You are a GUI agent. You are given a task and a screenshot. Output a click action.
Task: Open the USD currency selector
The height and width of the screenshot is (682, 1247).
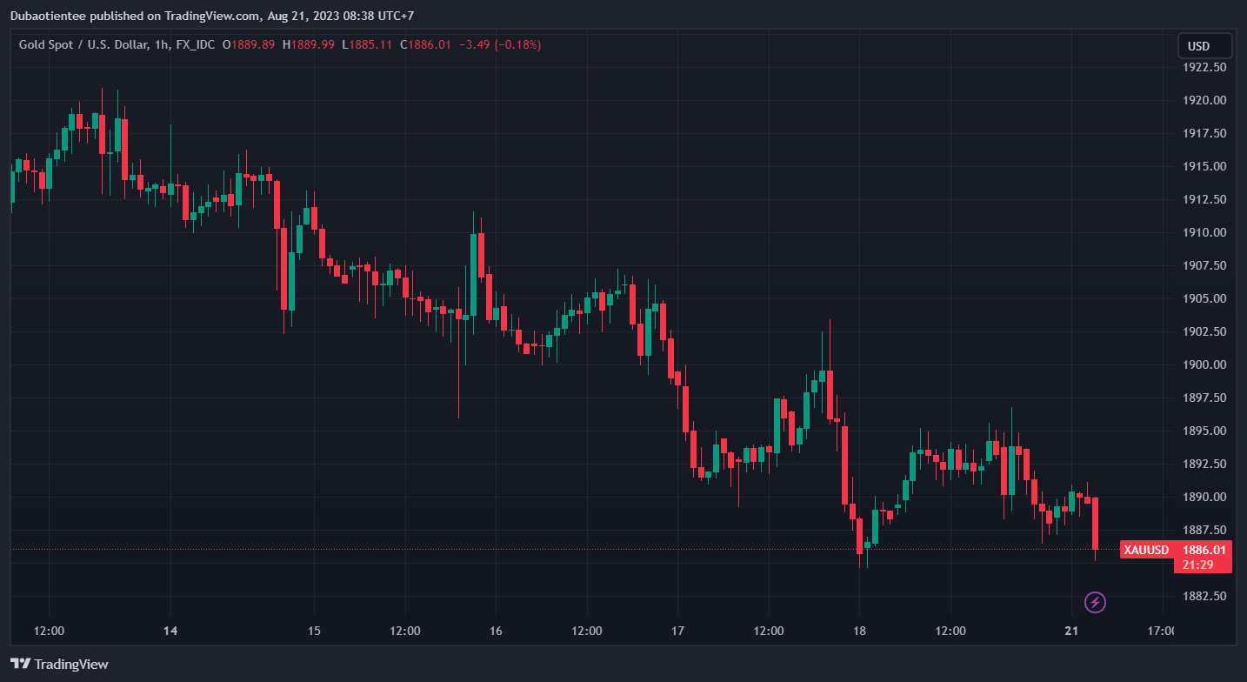1204,46
